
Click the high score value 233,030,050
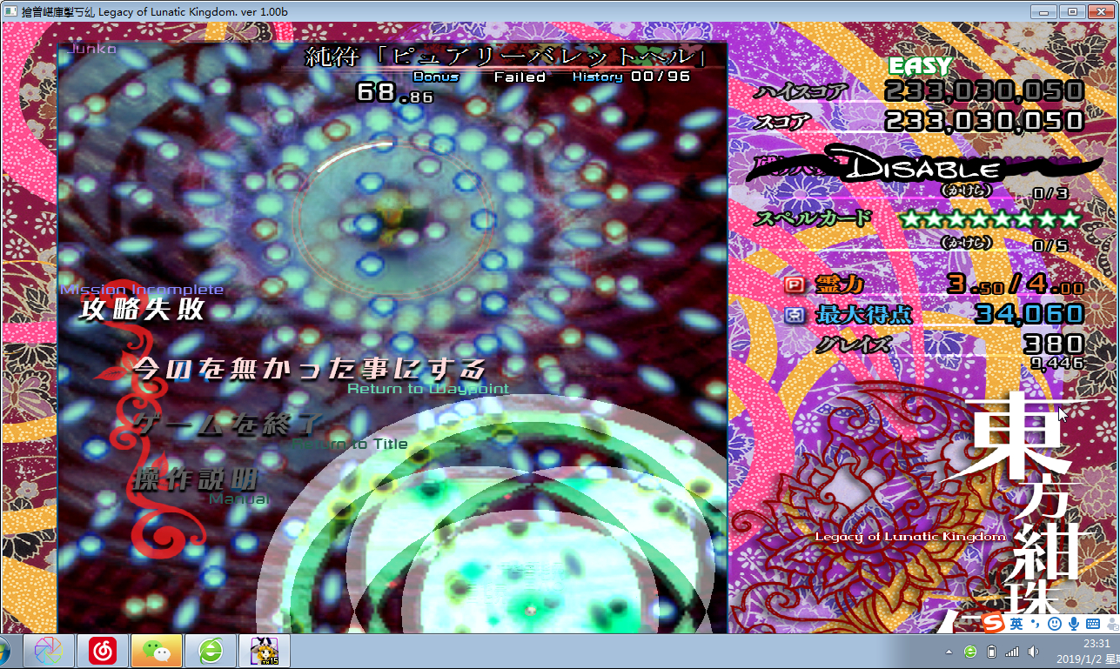(x=984, y=90)
